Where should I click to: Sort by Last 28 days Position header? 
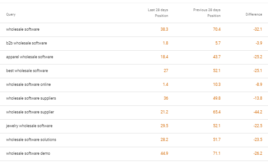point(158,13)
